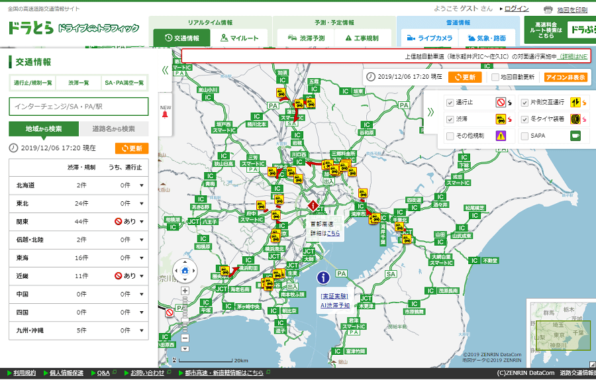Click the road closure icon near 平塚
The height and width of the screenshot is (380, 596).
[170, 312]
